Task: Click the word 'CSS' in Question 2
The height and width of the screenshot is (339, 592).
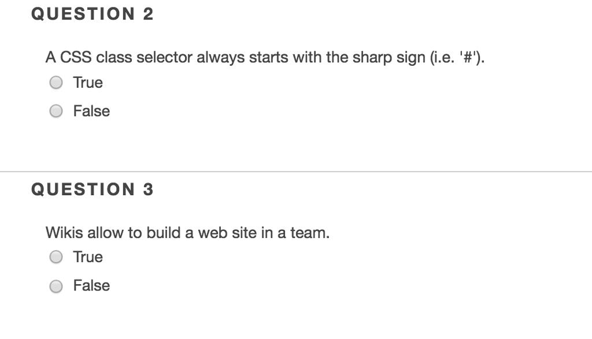Action: (76, 58)
